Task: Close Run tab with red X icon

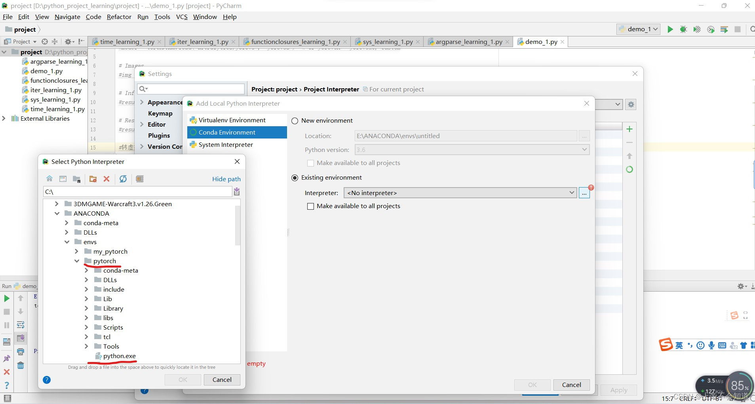Action: click(7, 372)
